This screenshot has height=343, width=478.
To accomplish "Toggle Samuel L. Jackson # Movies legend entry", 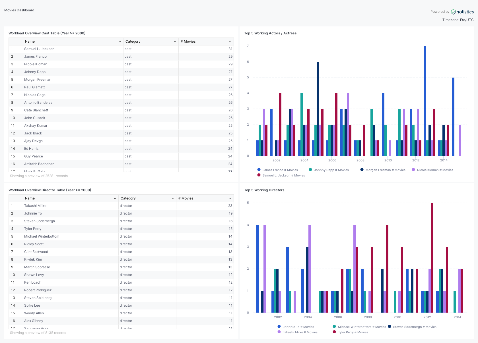I will coord(281,175).
